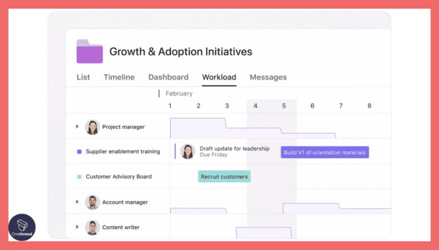This screenshot has width=439, height=250.
Task: Expand the Project manager row
Action: [x=78, y=127]
